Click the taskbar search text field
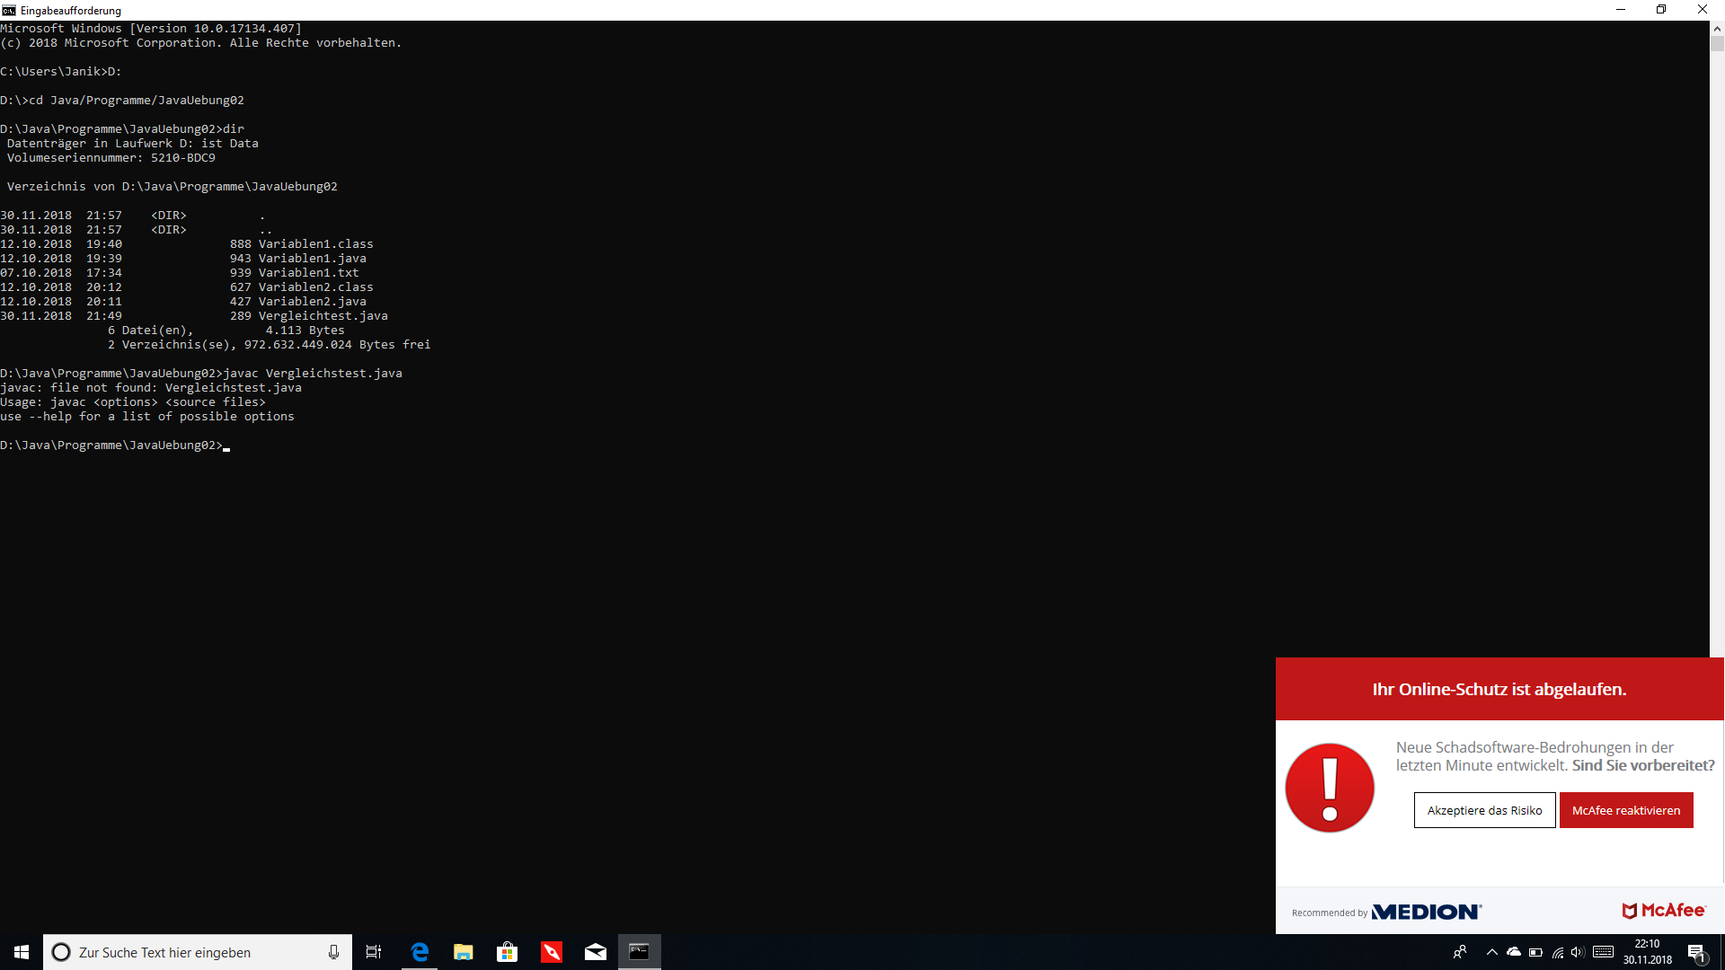The image size is (1725, 970). 189,952
